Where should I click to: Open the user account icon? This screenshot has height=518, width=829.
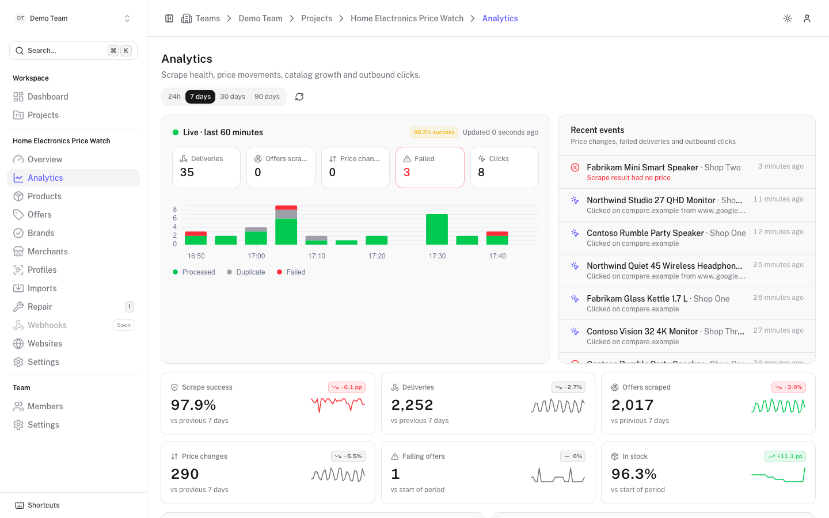tap(807, 18)
